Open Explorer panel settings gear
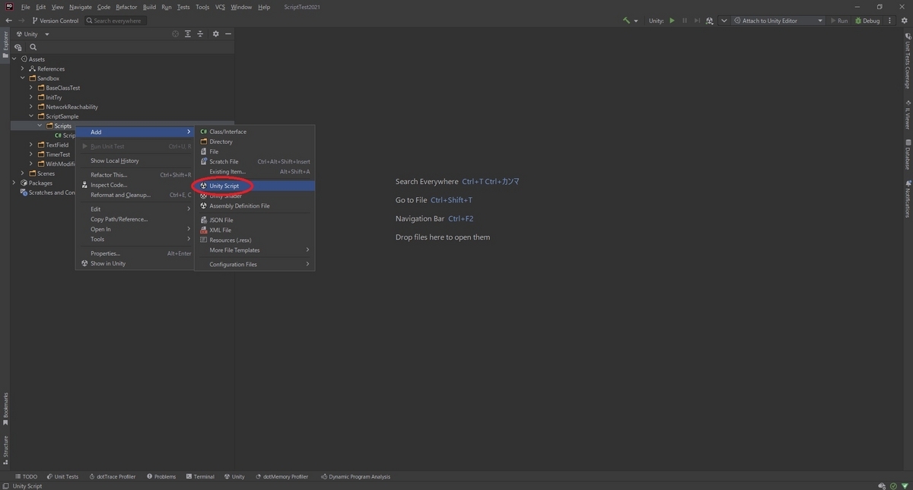The height and width of the screenshot is (490, 913). (x=215, y=34)
